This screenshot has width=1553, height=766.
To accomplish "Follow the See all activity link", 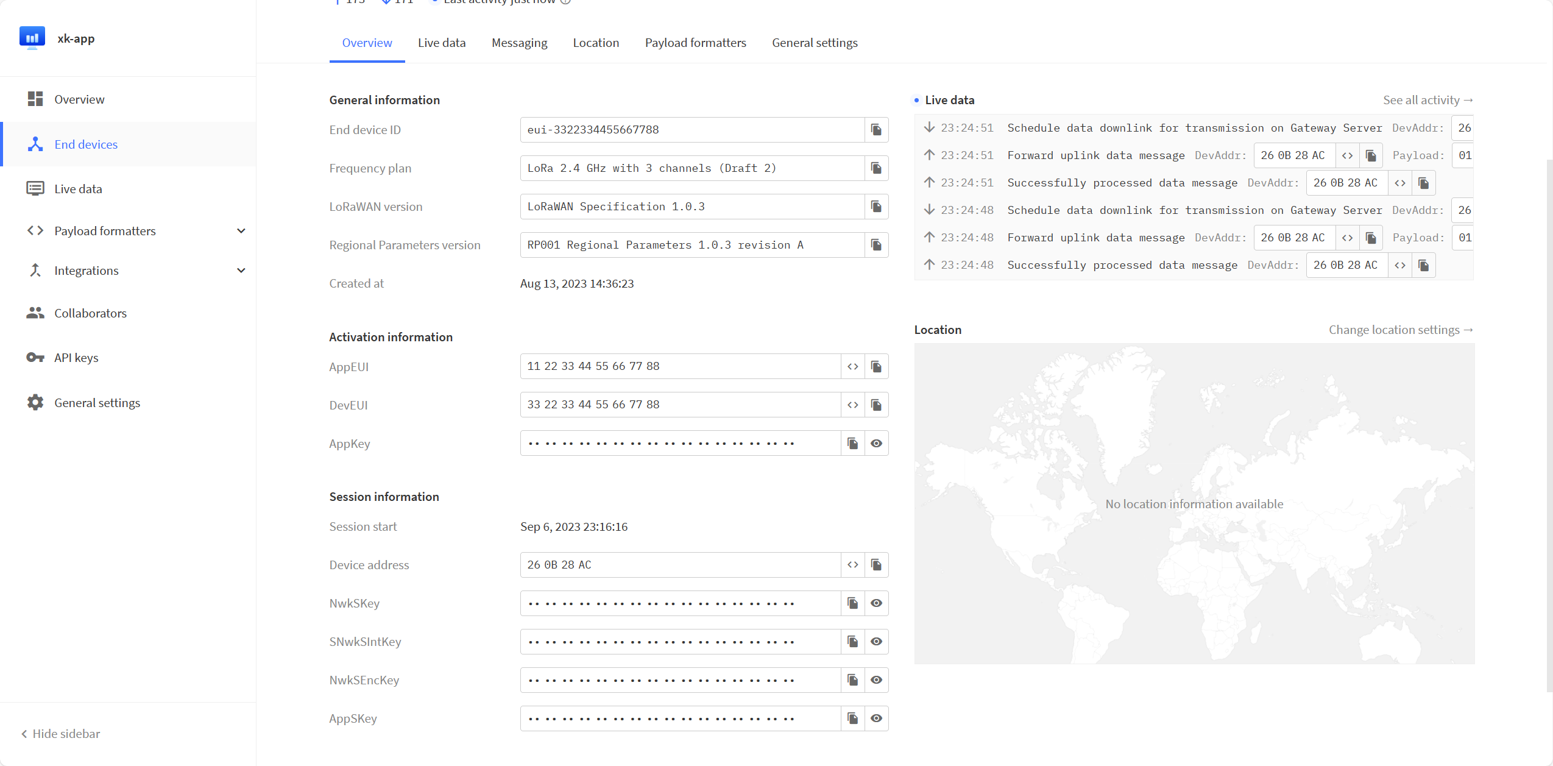I will (x=1427, y=100).
